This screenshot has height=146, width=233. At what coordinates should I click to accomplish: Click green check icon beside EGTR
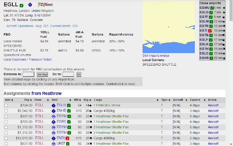coord(211,26)
